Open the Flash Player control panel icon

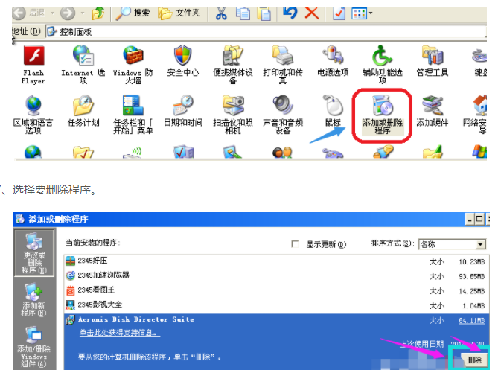(x=33, y=57)
